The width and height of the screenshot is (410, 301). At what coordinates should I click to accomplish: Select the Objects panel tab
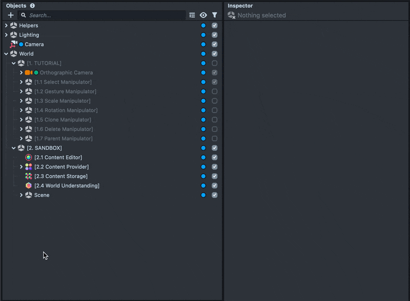16,6
